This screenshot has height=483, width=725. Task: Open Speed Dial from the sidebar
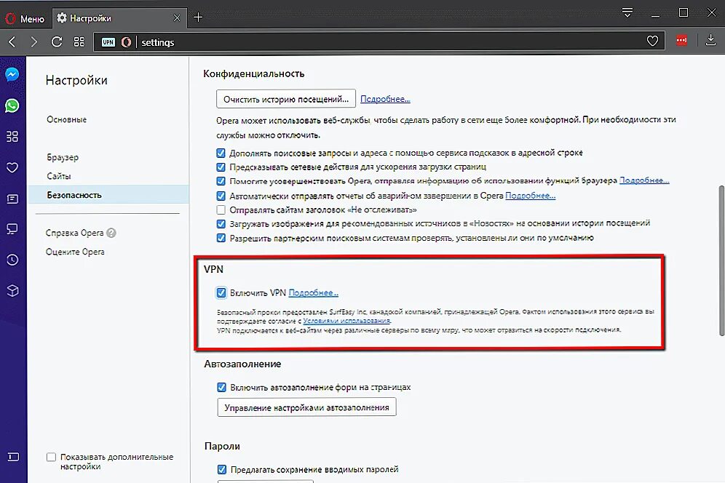click(x=12, y=136)
